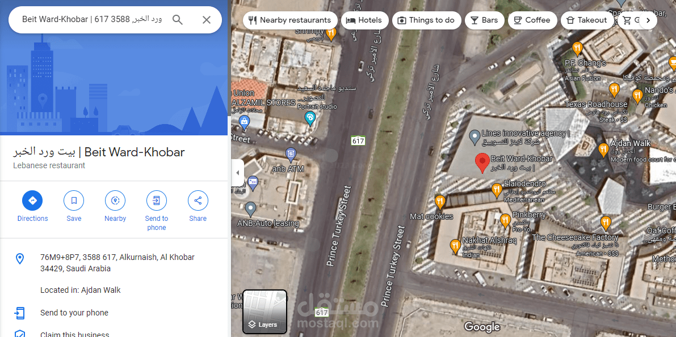This screenshot has height=337, width=676.
Task: Click the red Beit Ward-Khobar map pin
Action: point(482,164)
